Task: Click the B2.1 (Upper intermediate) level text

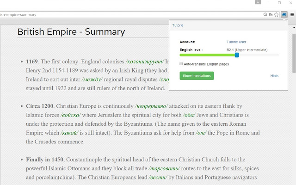Action: [247, 50]
